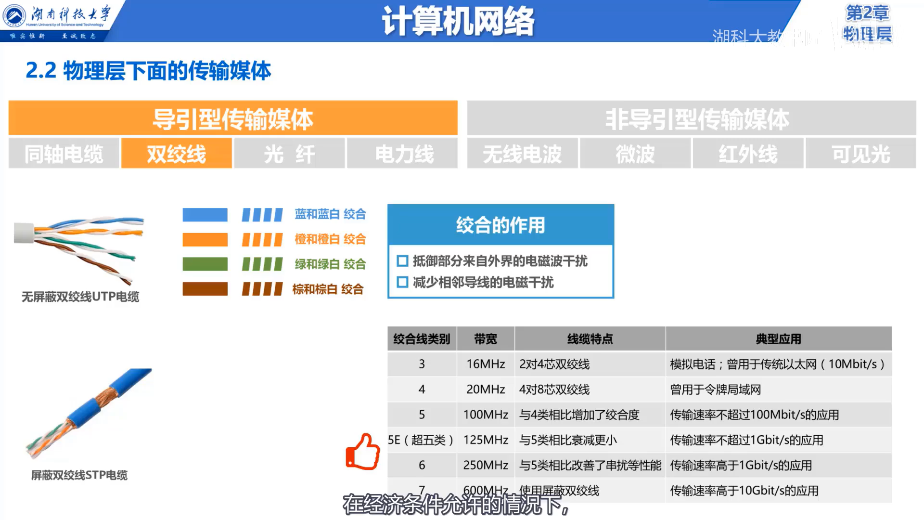The width and height of the screenshot is (924, 520).
Task: Select the 同轴电缆 tab
Action: coord(64,154)
